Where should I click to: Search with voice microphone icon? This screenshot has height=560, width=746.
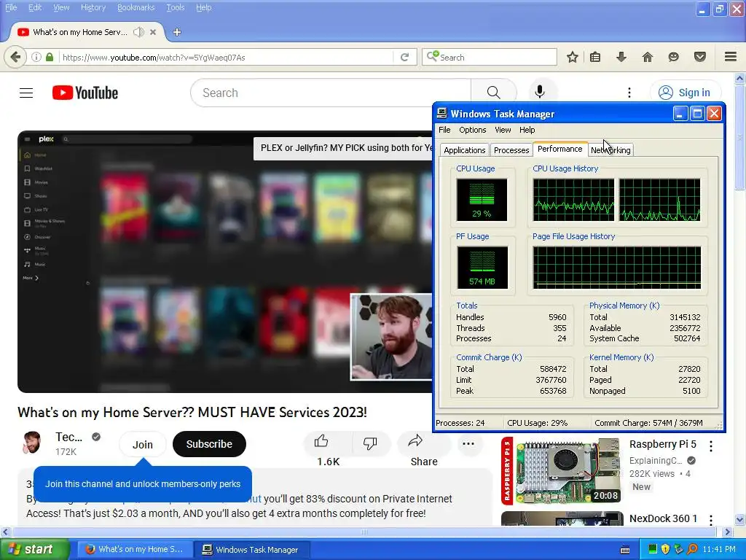pyautogui.click(x=540, y=92)
